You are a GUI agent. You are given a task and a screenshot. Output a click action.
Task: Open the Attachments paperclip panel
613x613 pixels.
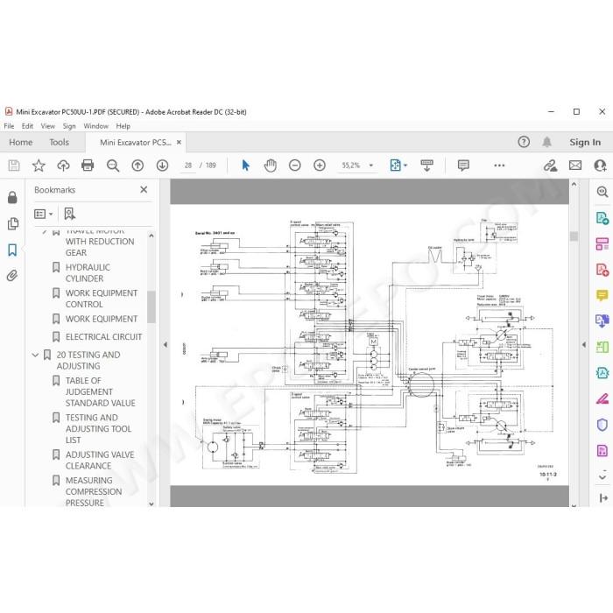(12, 276)
